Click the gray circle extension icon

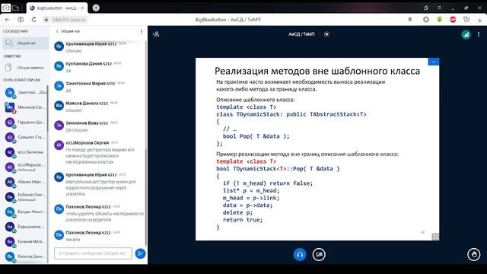[426, 19]
